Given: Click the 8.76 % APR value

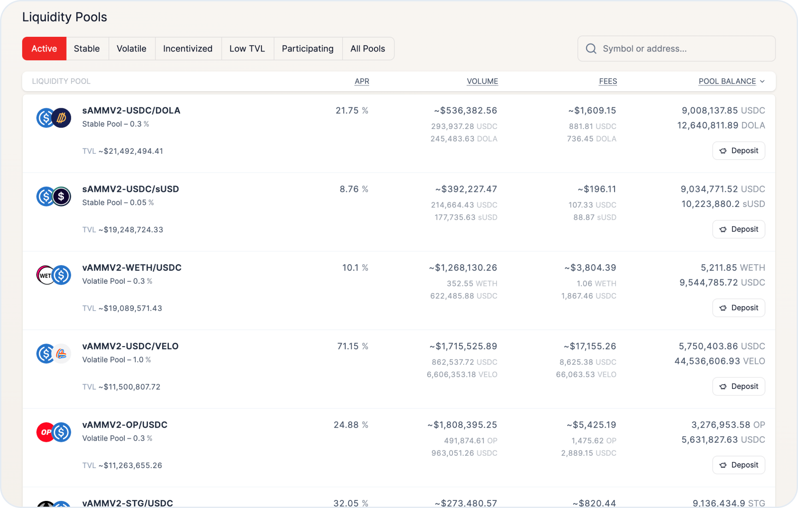Looking at the screenshot, I should click(x=354, y=189).
